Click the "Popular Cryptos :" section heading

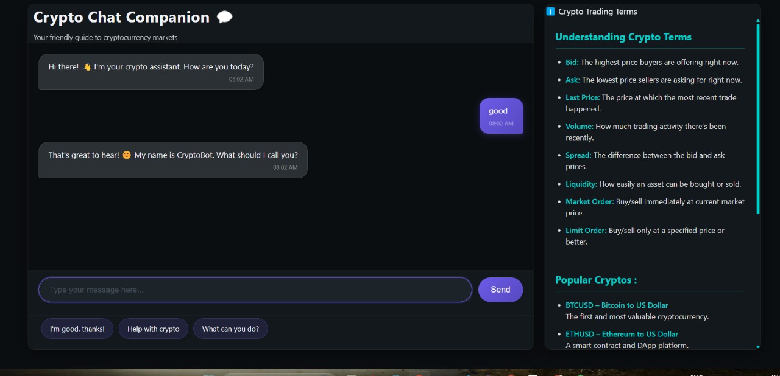tap(596, 280)
